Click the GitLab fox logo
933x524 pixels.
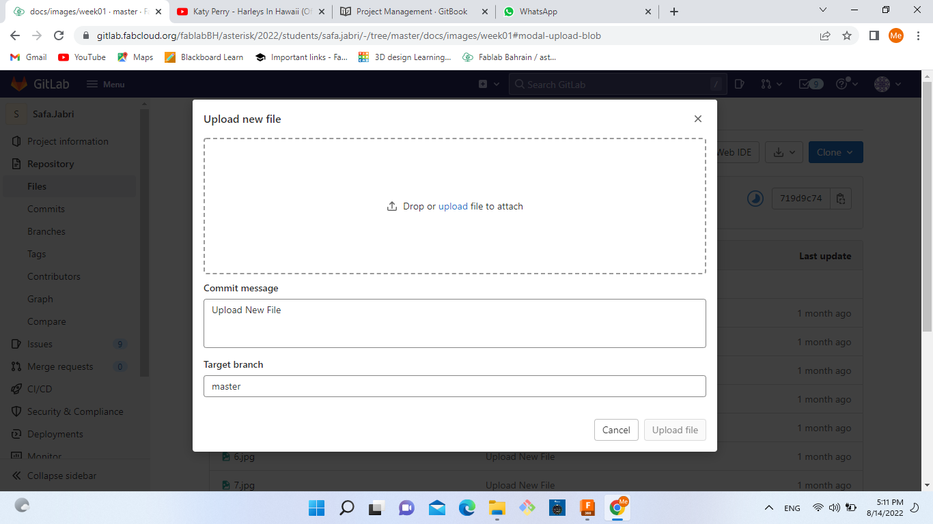(x=18, y=84)
